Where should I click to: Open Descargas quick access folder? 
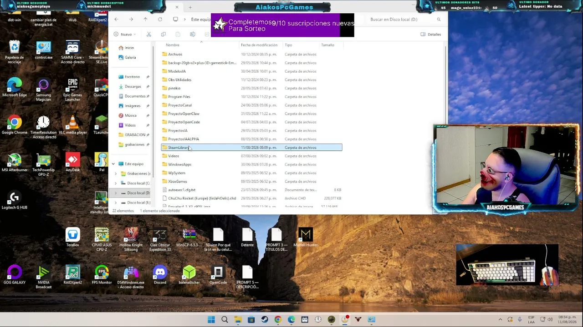click(x=129, y=86)
